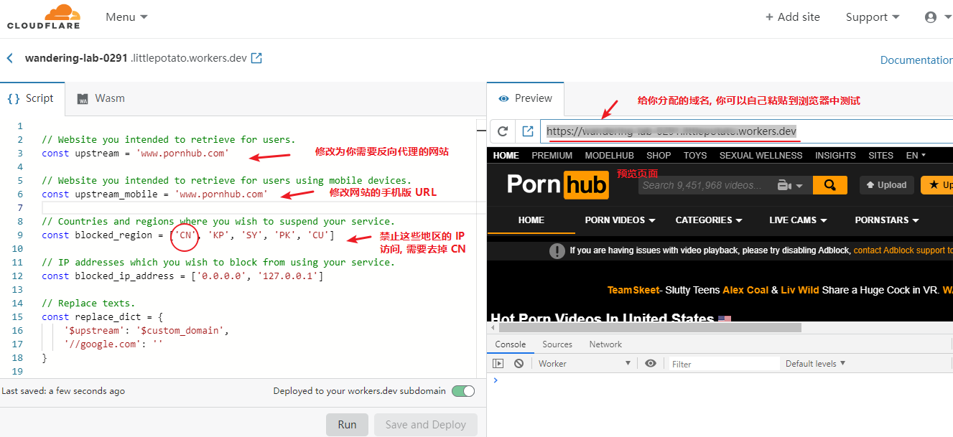Open LIVE CAMS dropdown in preview nav
The width and height of the screenshot is (953, 437).
[x=798, y=220]
